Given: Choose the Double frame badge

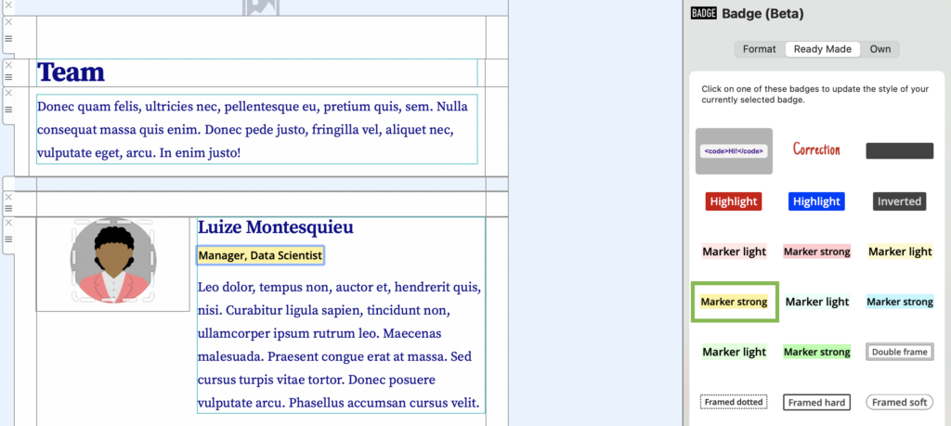Looking at the screenshot, I should [899, 352].
